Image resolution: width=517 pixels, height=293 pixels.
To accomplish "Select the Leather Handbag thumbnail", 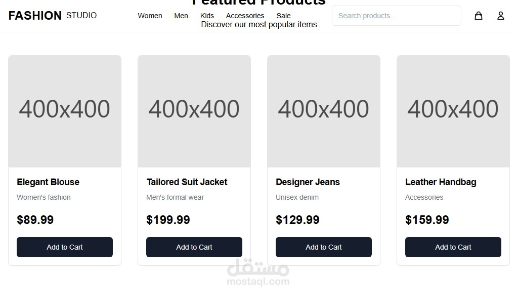I will pyautogui.click(x=453, y=111).
